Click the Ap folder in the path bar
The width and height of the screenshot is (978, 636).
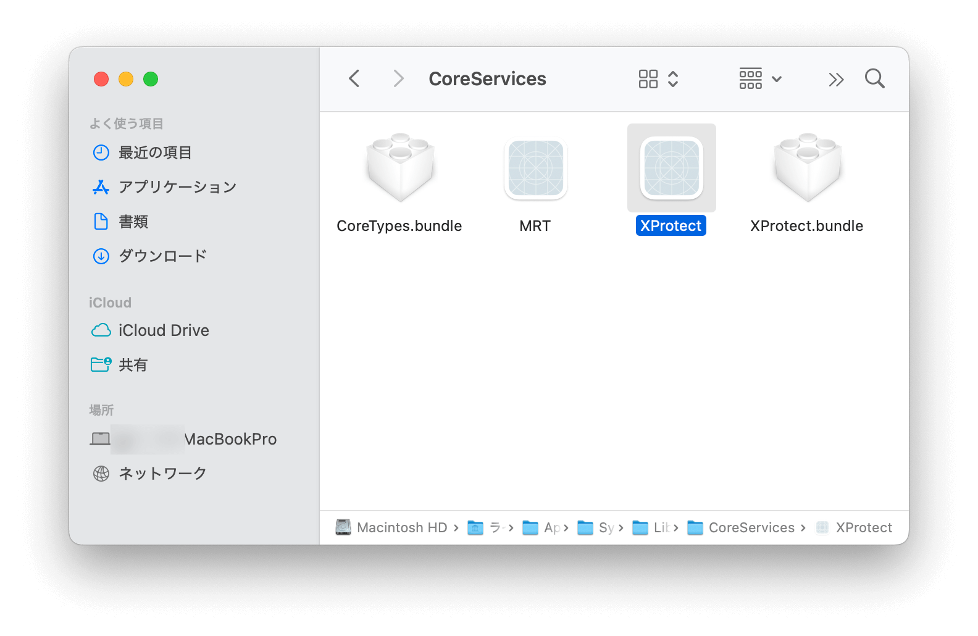pyautogui.click(x=541, y=527)
